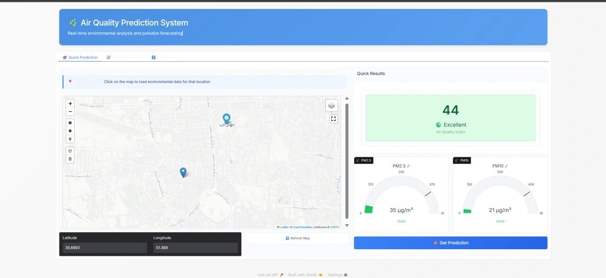Select the draw circle tool
The width and height of the screenshot is (606, 278).
(x=70, y=131)
